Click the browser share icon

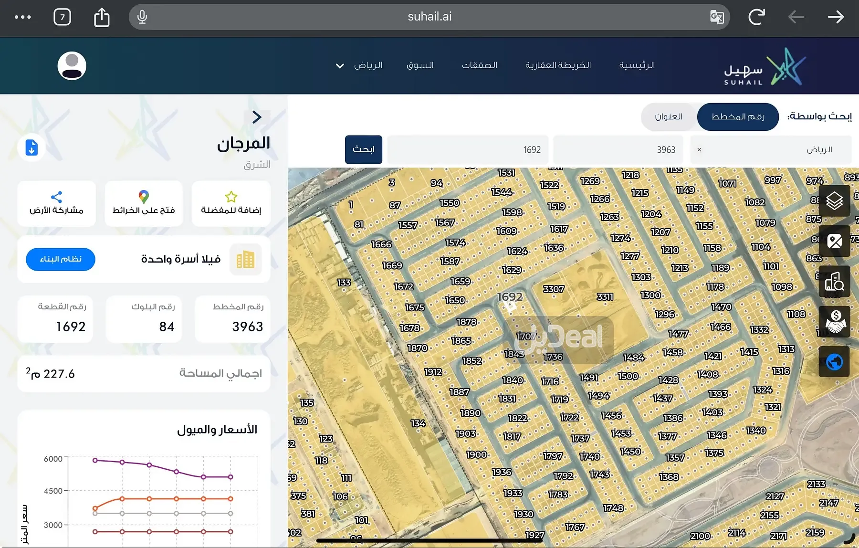[102, 17]
